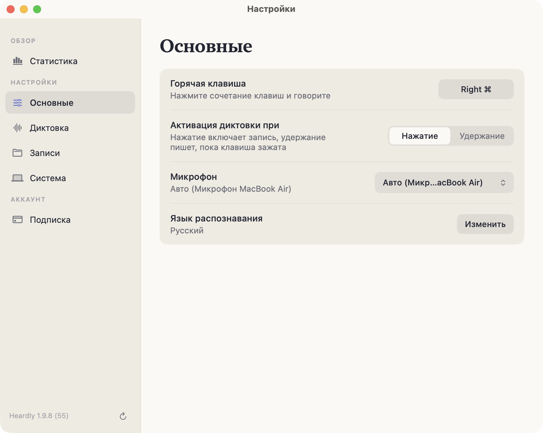
Task: Click the Записи folder icon
Action: pos(18,153)
